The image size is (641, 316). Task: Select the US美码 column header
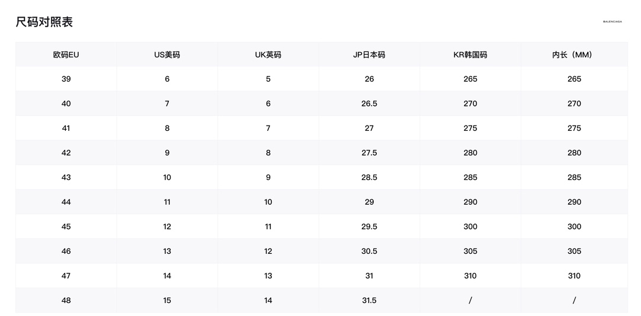coord(167,55)
